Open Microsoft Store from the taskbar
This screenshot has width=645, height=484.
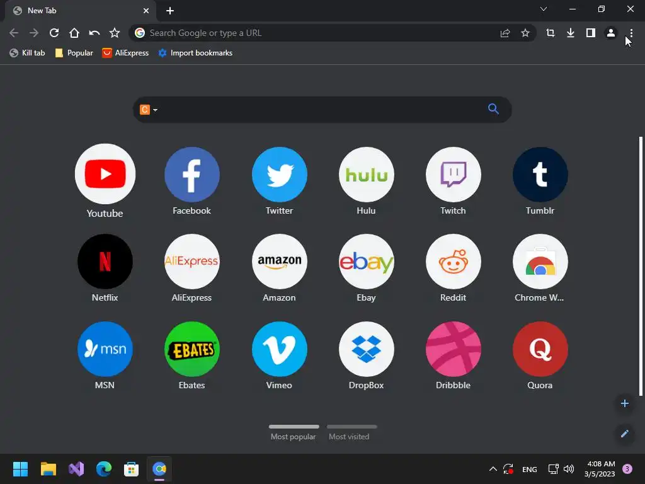[131, 469]
